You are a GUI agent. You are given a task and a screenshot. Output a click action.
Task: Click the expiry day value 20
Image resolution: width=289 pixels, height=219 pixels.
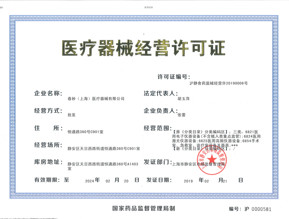(126, 181)
